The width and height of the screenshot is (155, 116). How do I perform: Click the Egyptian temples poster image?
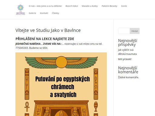pos(61,84)
